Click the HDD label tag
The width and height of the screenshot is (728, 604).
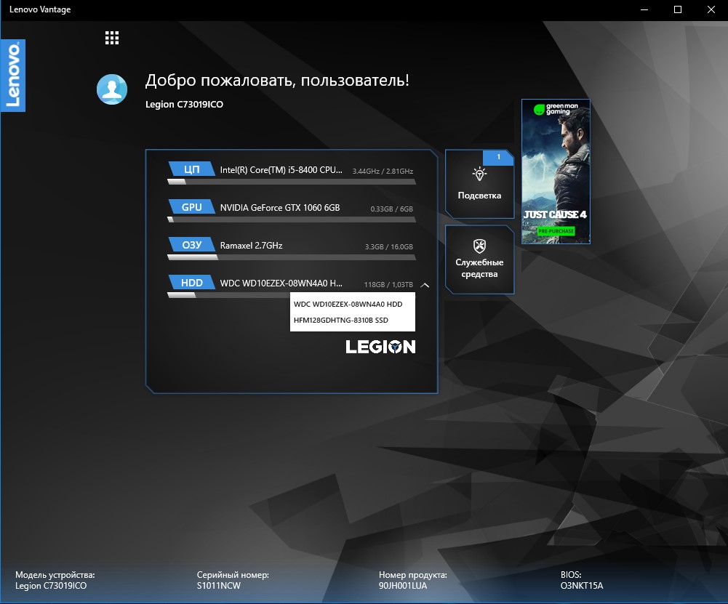coord(191,283)
